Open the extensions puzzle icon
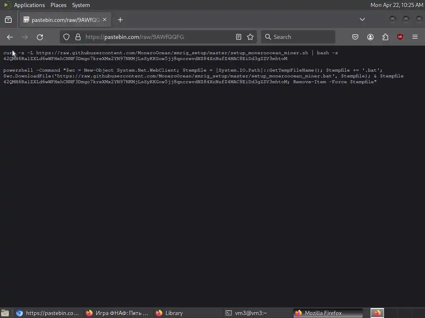425x318 pixels. (385, 37)
